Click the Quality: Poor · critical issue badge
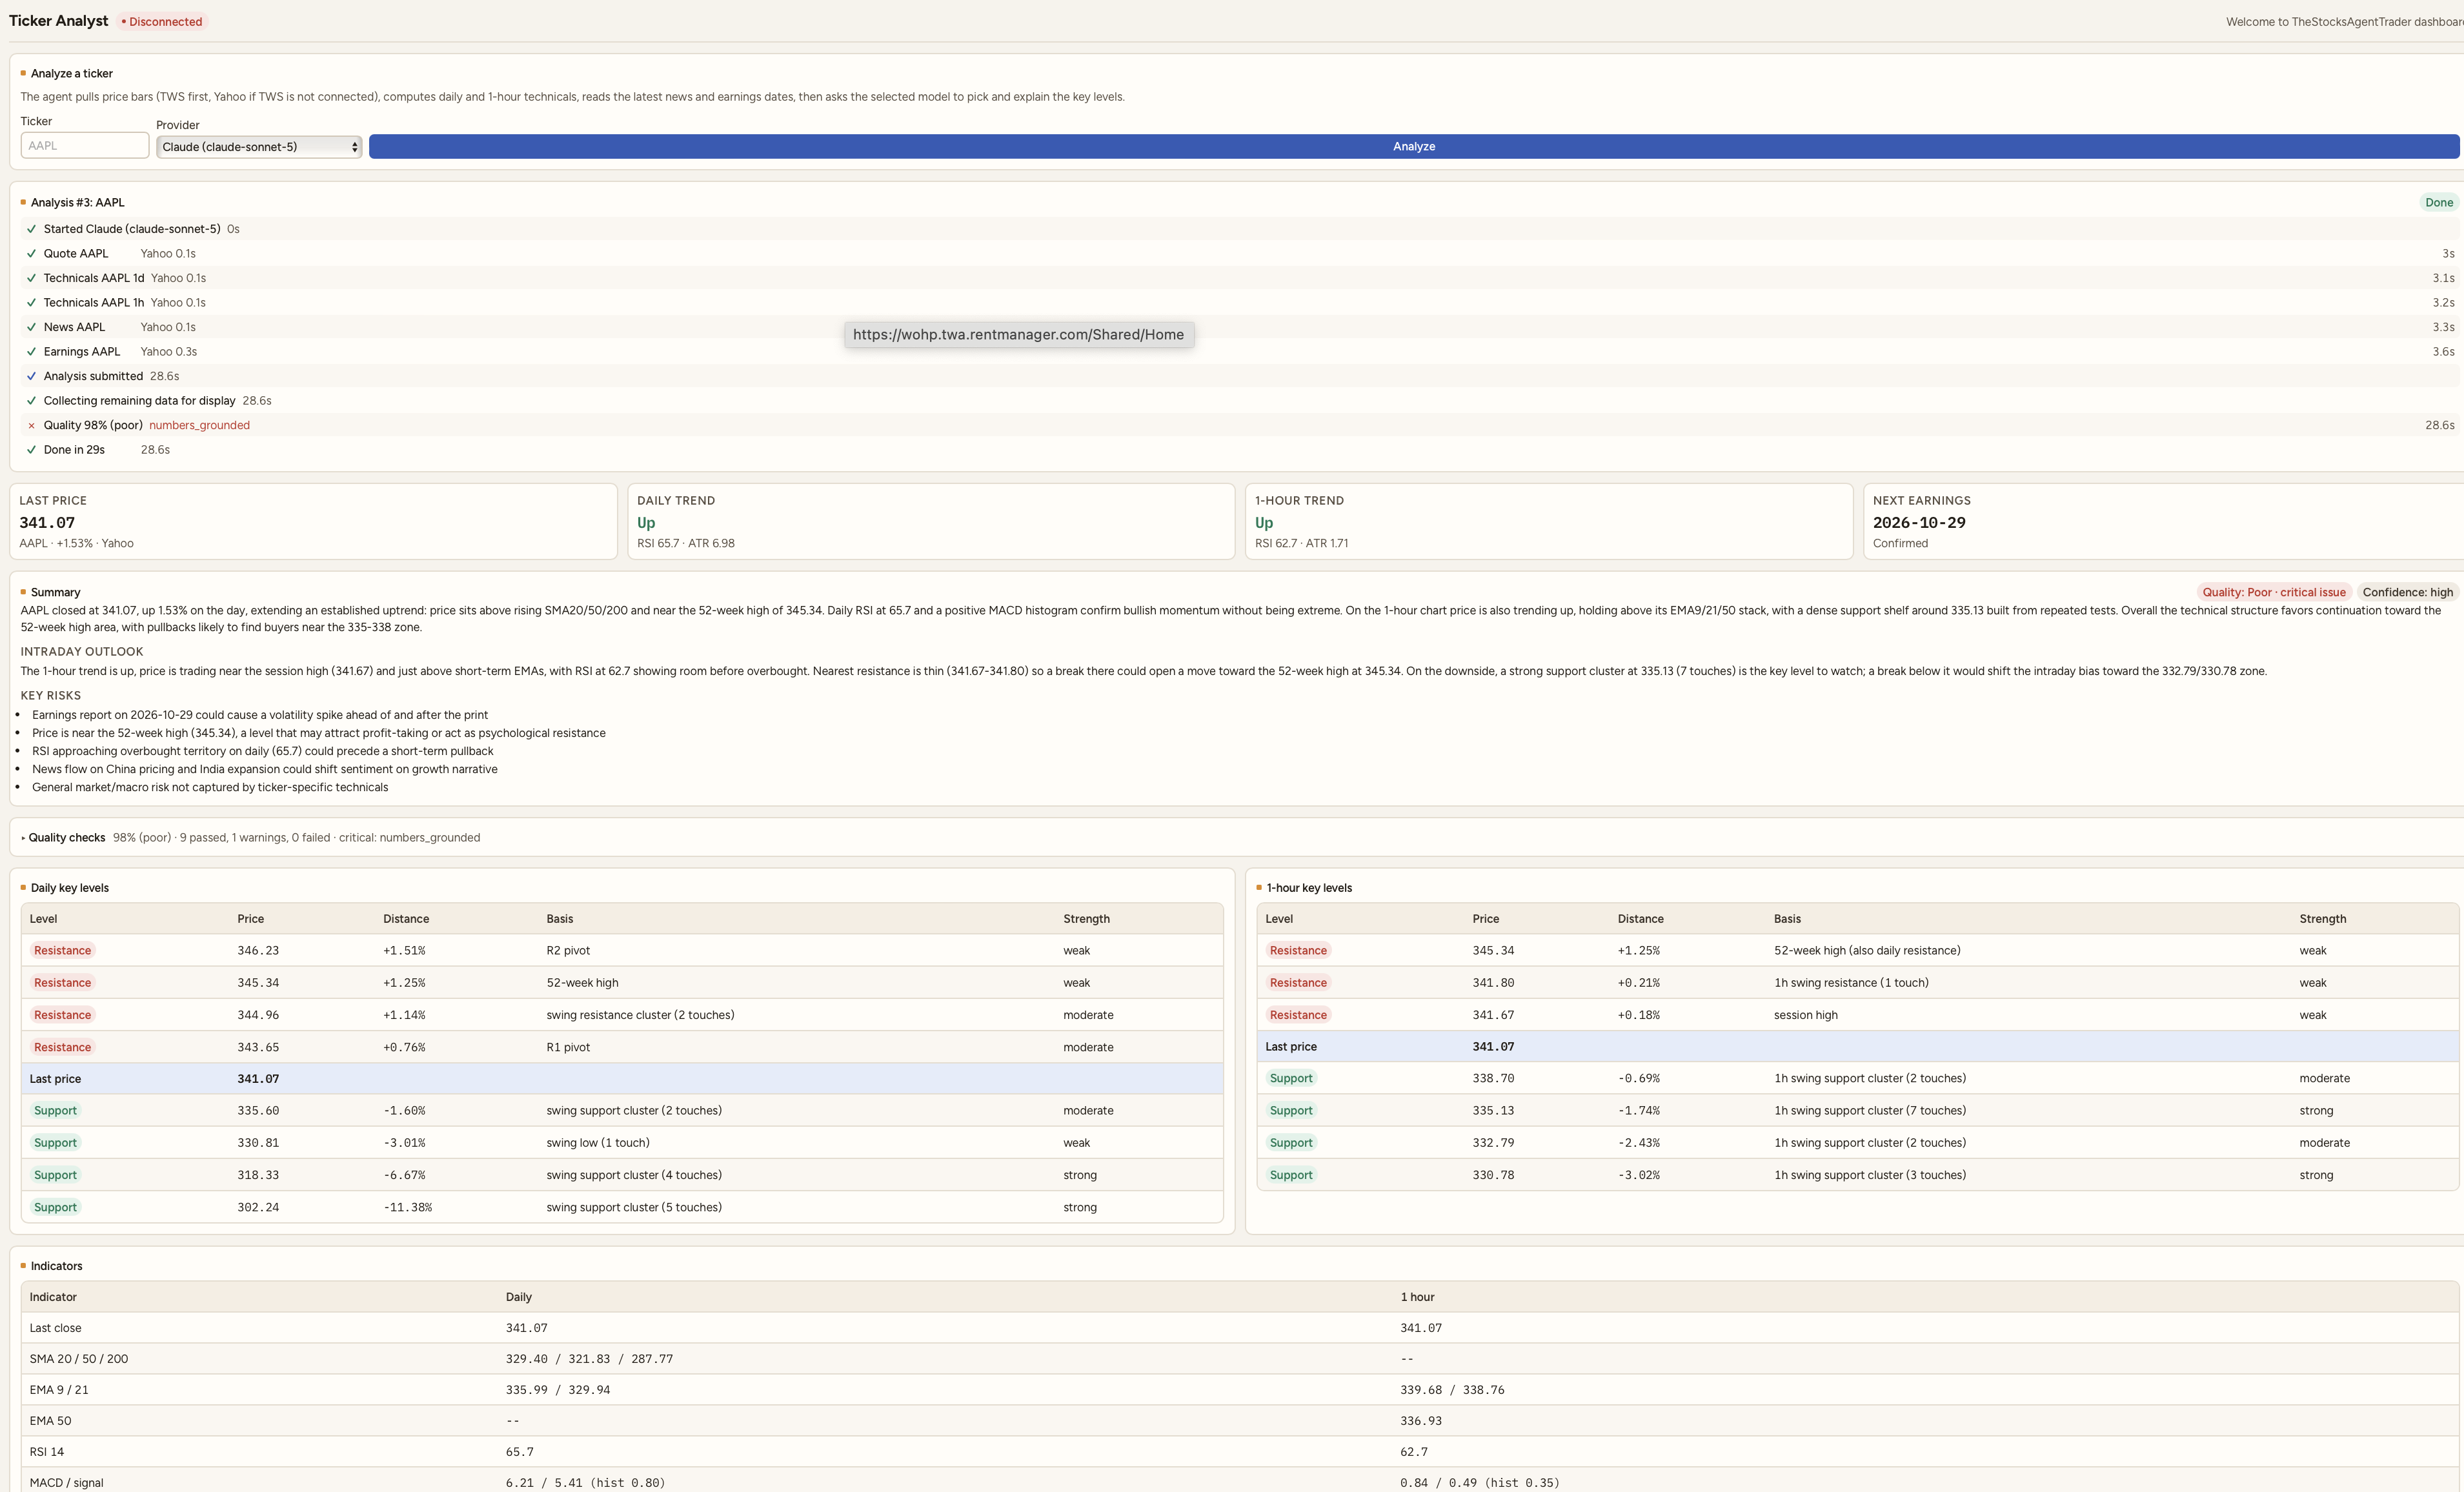The width and height of the screenshot is (2464, 1492). [x=2273, y=592]
